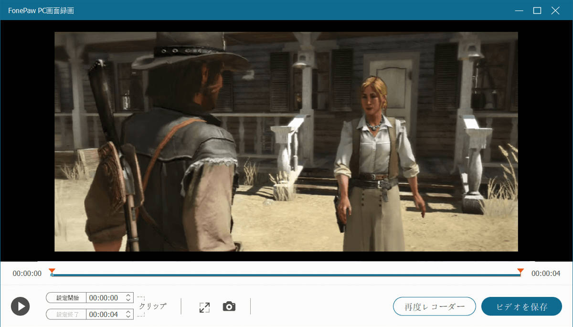Click the current time text 00:00:00 beside timeline
The width and height of the screenshot is (573, 327).
[x=27, y=274]
